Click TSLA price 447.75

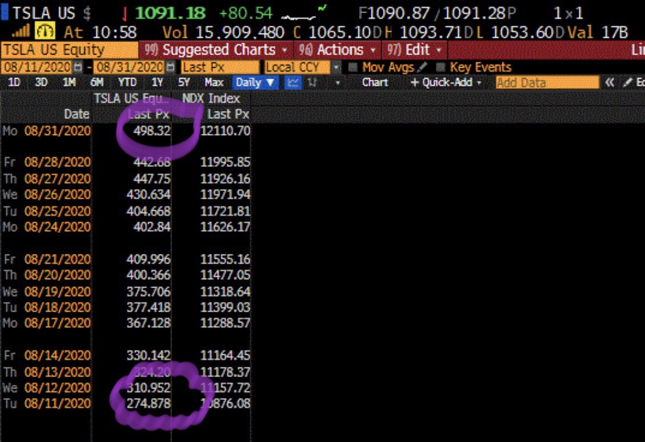click(x=152, y=178)
